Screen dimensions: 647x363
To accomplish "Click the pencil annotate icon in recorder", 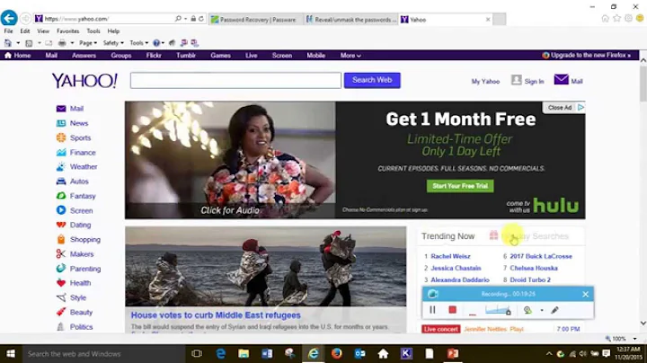I will (554, 310).
